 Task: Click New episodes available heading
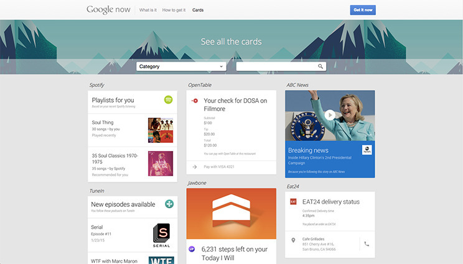pyautogui.click(x=123, y=204)
